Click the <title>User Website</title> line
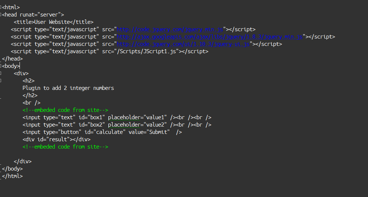The image size is (368, 197). 53,22
